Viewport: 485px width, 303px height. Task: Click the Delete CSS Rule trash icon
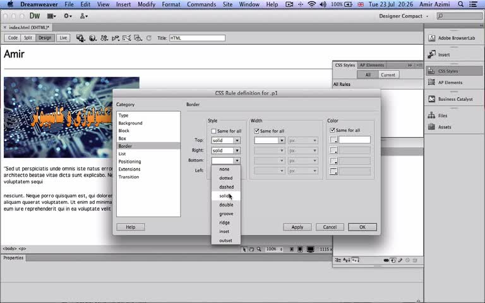coord(415,260)
